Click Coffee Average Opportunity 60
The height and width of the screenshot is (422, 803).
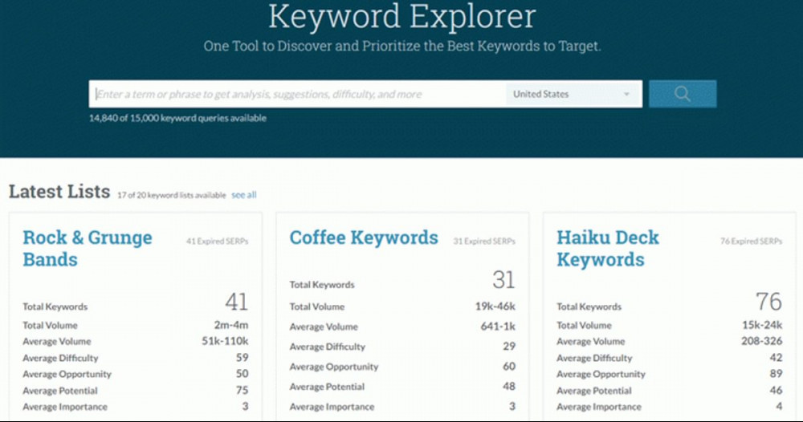(x=509, y=367)
